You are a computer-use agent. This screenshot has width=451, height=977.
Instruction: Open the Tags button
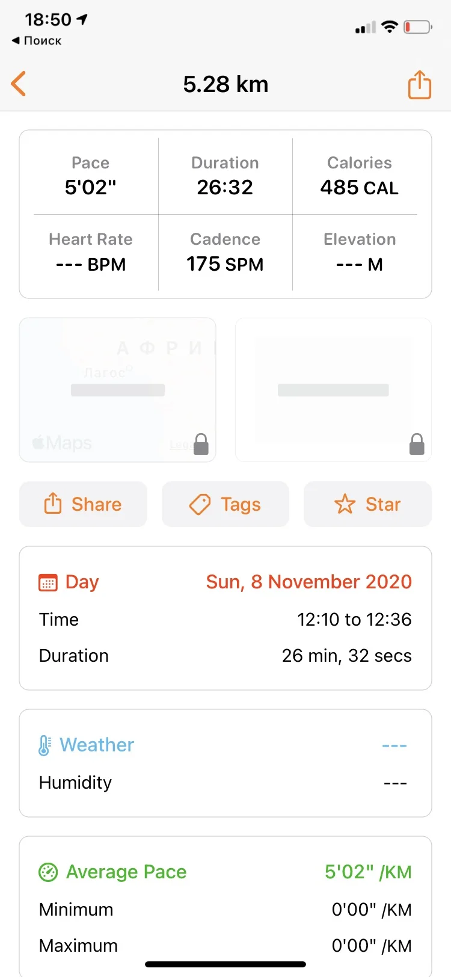tap(226, 504)
